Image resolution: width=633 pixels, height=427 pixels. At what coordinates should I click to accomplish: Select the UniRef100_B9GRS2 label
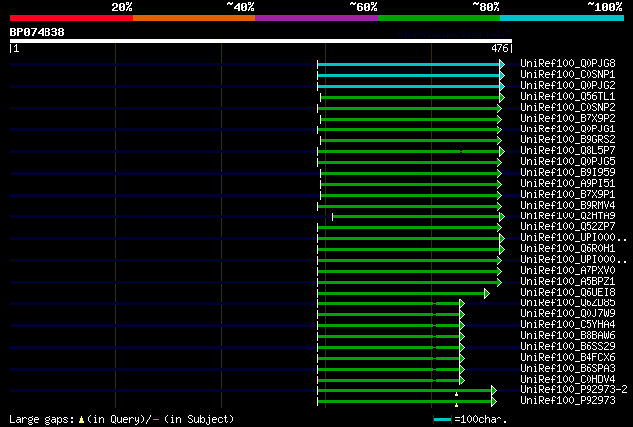[x=568, y=140]
